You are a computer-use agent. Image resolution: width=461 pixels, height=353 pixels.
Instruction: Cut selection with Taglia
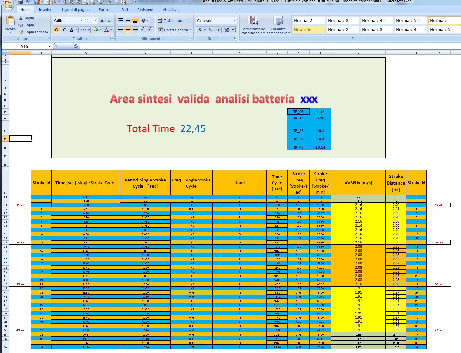[x=26, y=18]
